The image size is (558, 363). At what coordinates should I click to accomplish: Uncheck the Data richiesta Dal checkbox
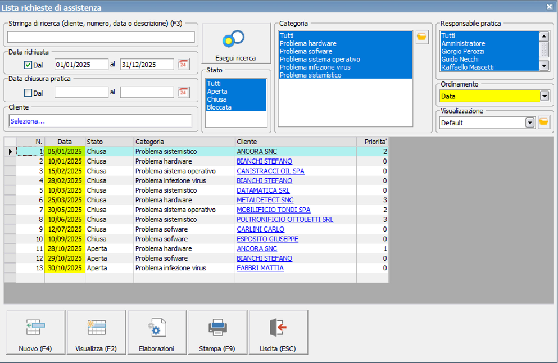click(x=28, y=65)
